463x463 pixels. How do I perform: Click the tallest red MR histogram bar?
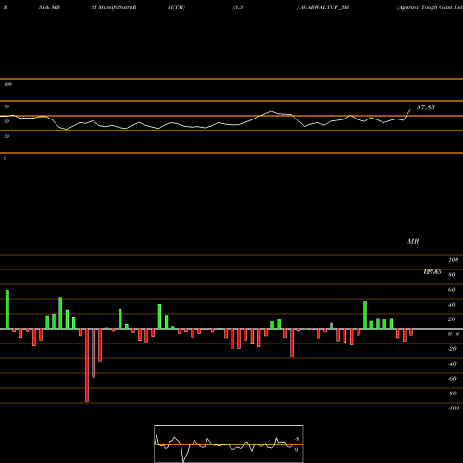87,365
